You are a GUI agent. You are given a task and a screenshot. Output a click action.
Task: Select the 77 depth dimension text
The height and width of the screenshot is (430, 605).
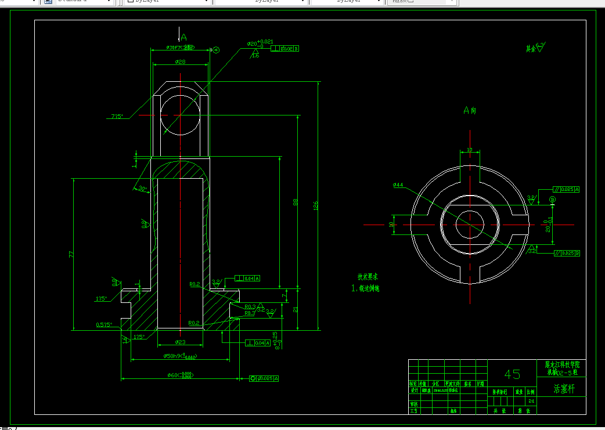(x=71, y=255)
